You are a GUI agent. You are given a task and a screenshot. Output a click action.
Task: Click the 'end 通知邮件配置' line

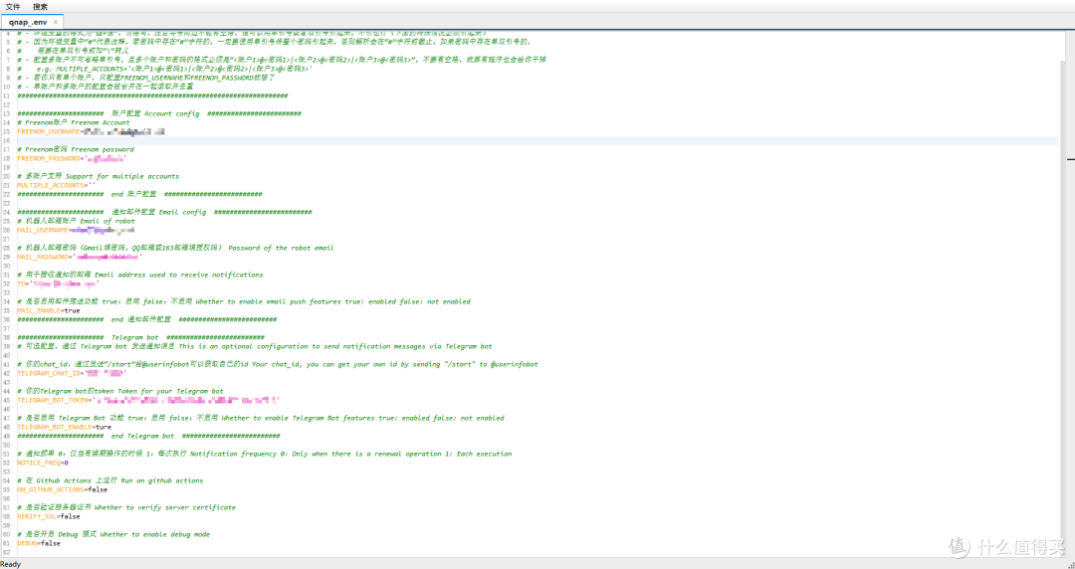146,319
